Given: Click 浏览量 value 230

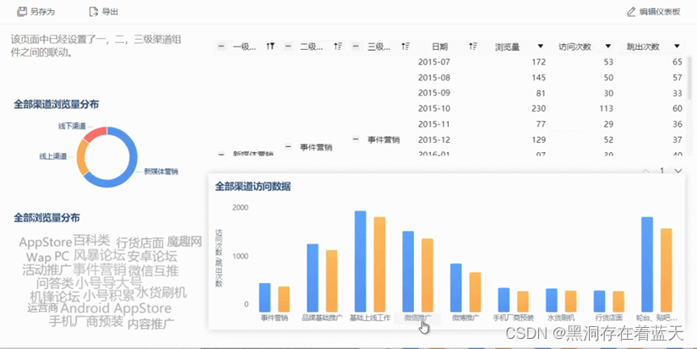Looking at the screenshot, I should pos(538,108).
